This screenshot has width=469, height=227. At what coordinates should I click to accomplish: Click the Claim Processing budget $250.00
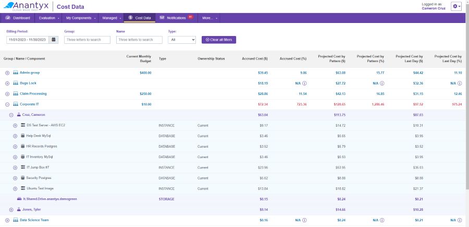(145, 94)
